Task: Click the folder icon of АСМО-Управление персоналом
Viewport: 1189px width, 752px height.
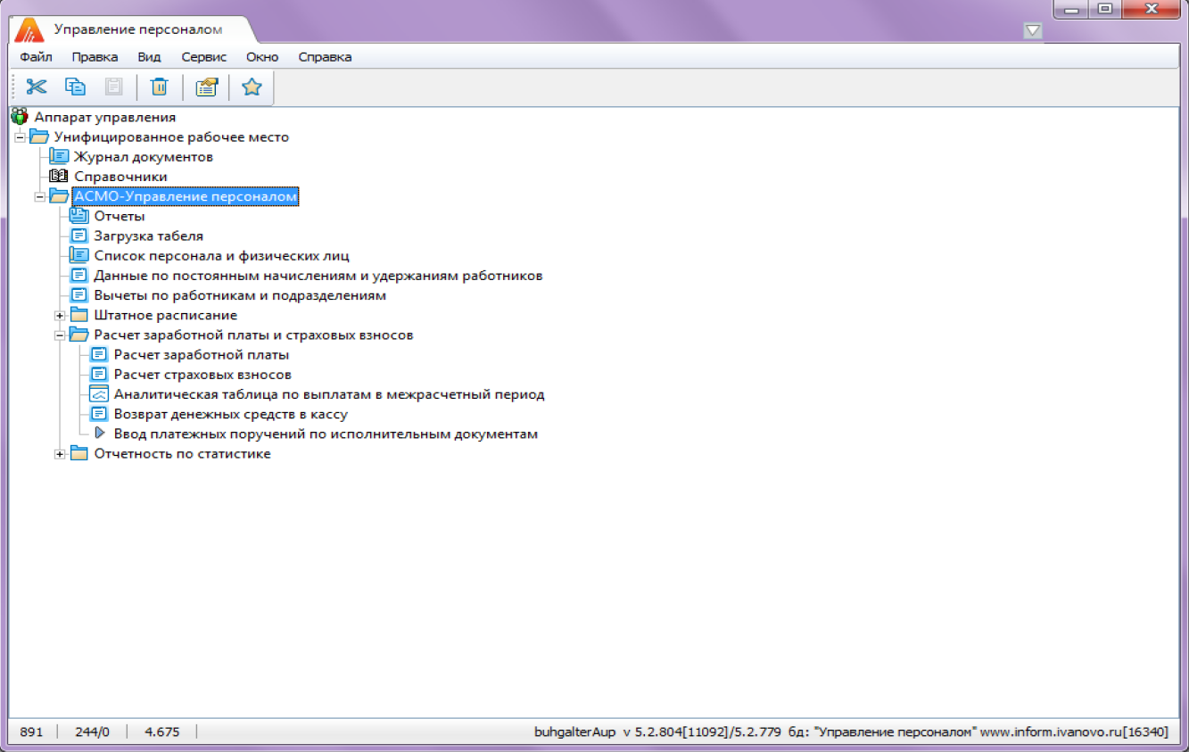Action: coord(59,196)
